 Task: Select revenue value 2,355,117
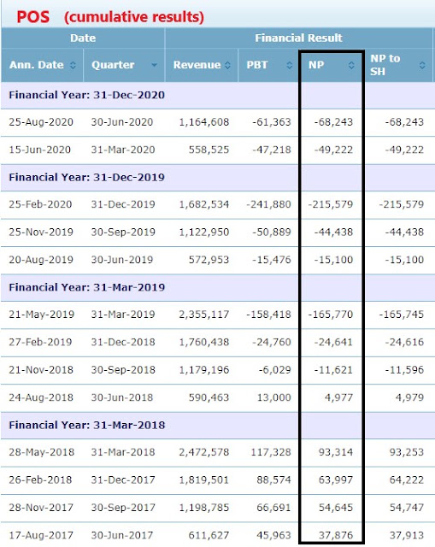click(204, 315)
